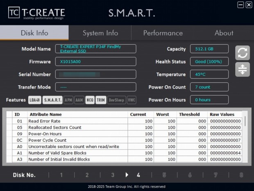Toggle the LBA48 feature badge
The image size is (254, 191).
click(35, 100)
